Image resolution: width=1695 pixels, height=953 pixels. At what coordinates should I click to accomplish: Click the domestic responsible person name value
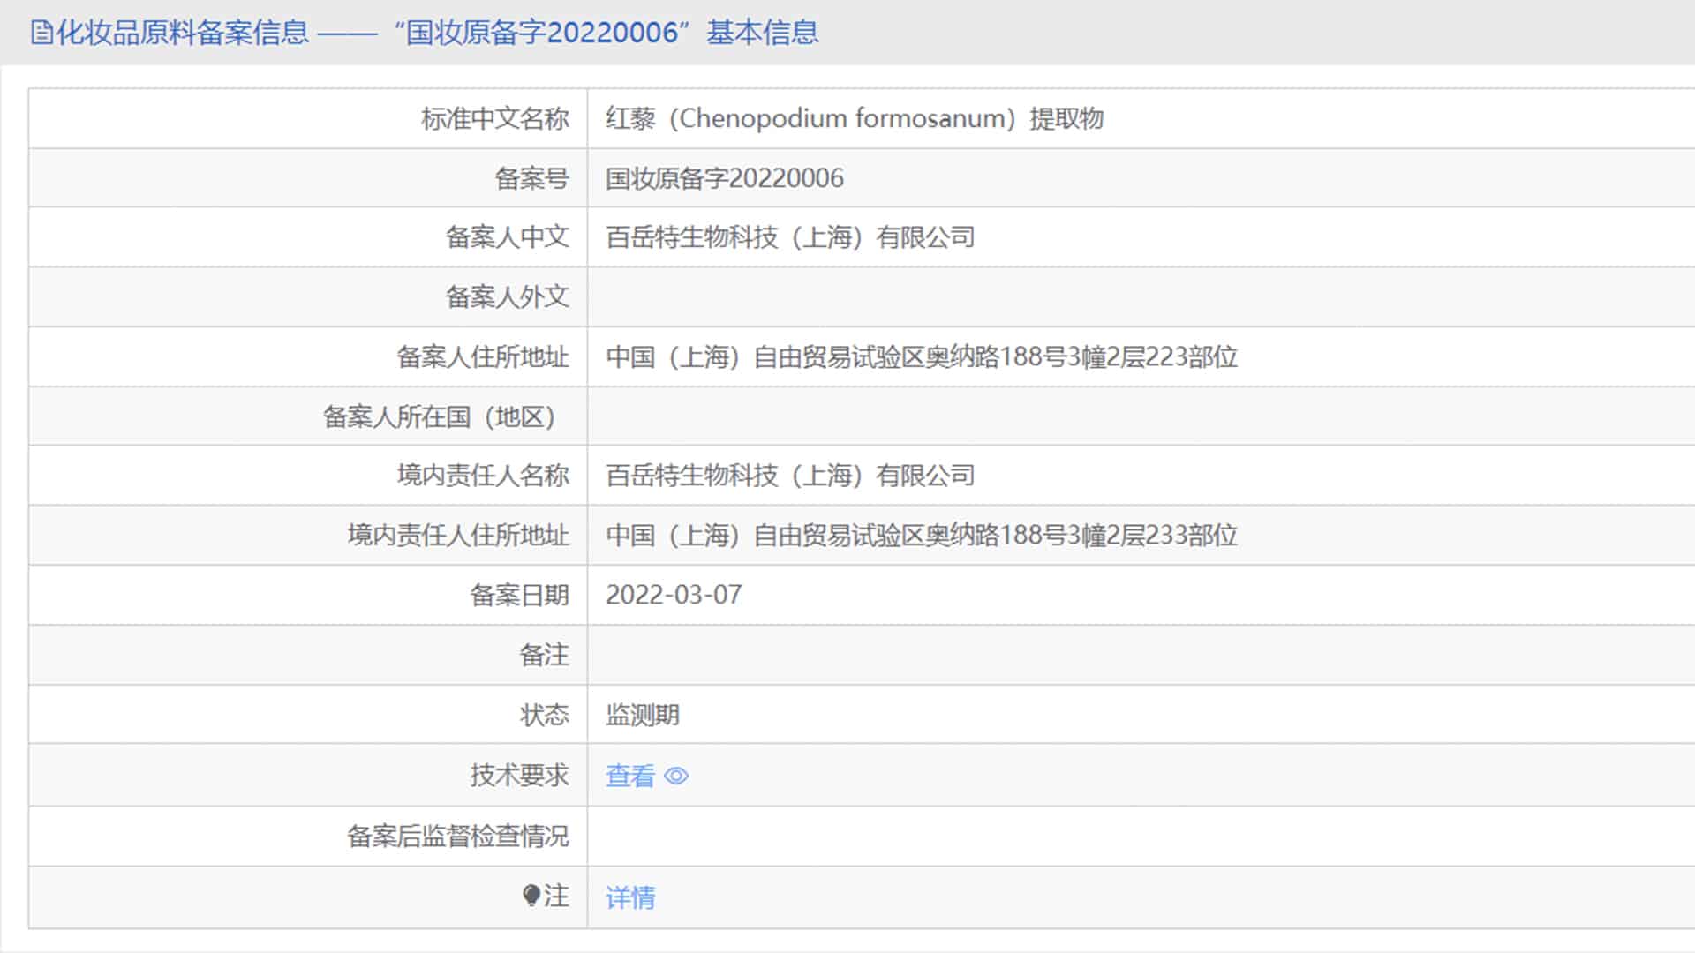789,476
